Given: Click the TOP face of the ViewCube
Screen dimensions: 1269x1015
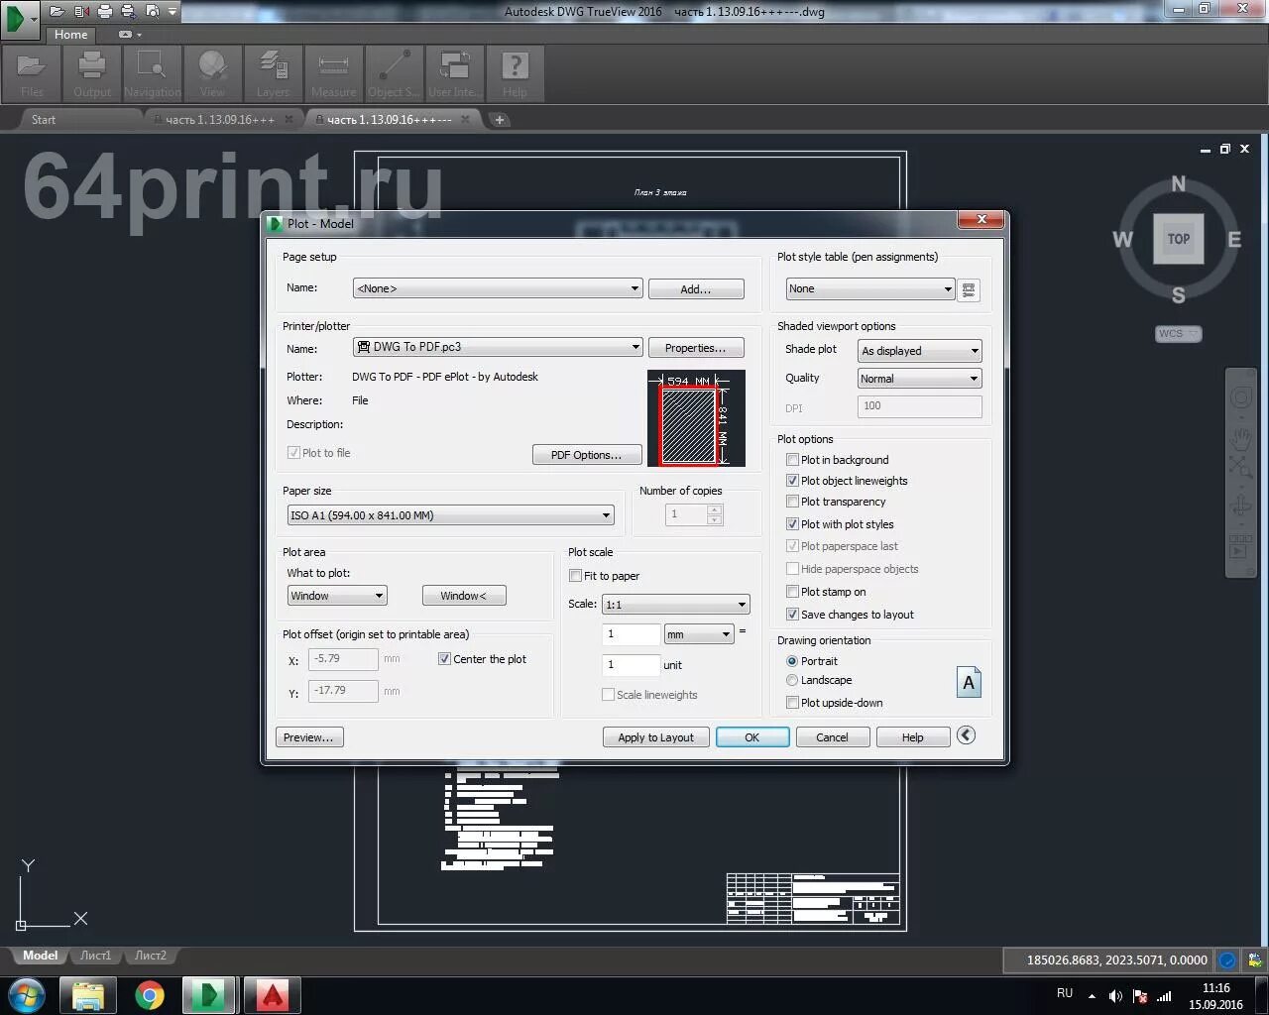Looking at the screenshot, I should 1178,239.
